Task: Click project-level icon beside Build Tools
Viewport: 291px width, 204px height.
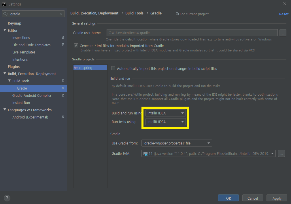Action: point(63,81)
